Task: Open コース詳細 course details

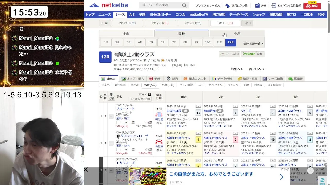Action: pos(229,54)
